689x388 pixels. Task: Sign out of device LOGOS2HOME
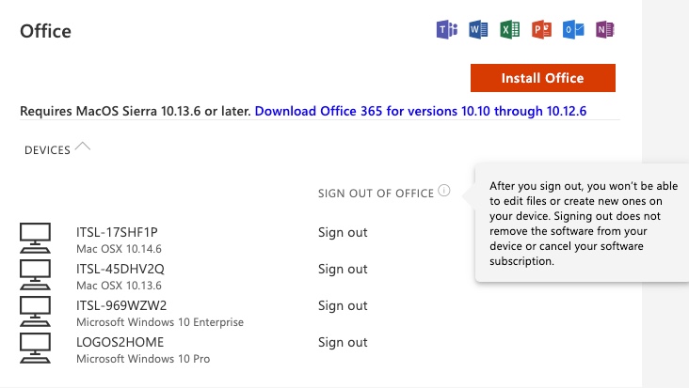point(343,342)
